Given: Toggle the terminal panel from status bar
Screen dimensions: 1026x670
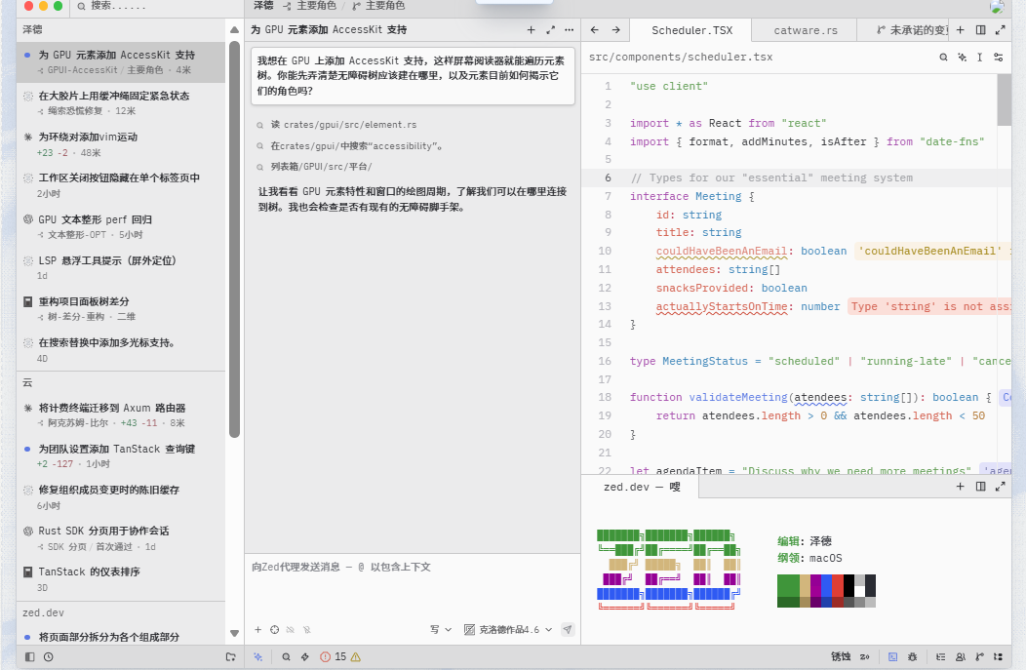Looking at the screenshot, I should (x=892, y=657).
